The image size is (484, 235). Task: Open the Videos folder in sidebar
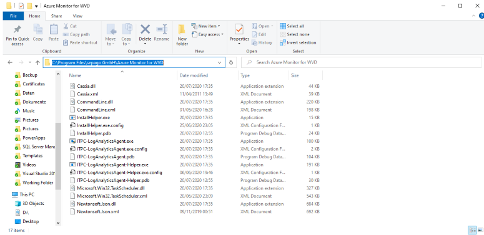(x=29, y=165)
